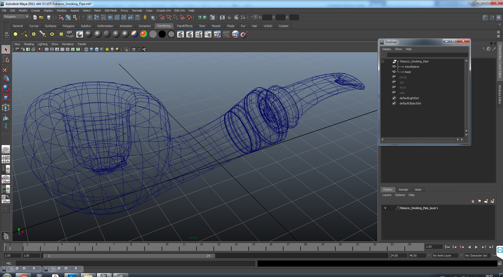Click the Ramp Shader colorful sphere icon

[144, 34]
